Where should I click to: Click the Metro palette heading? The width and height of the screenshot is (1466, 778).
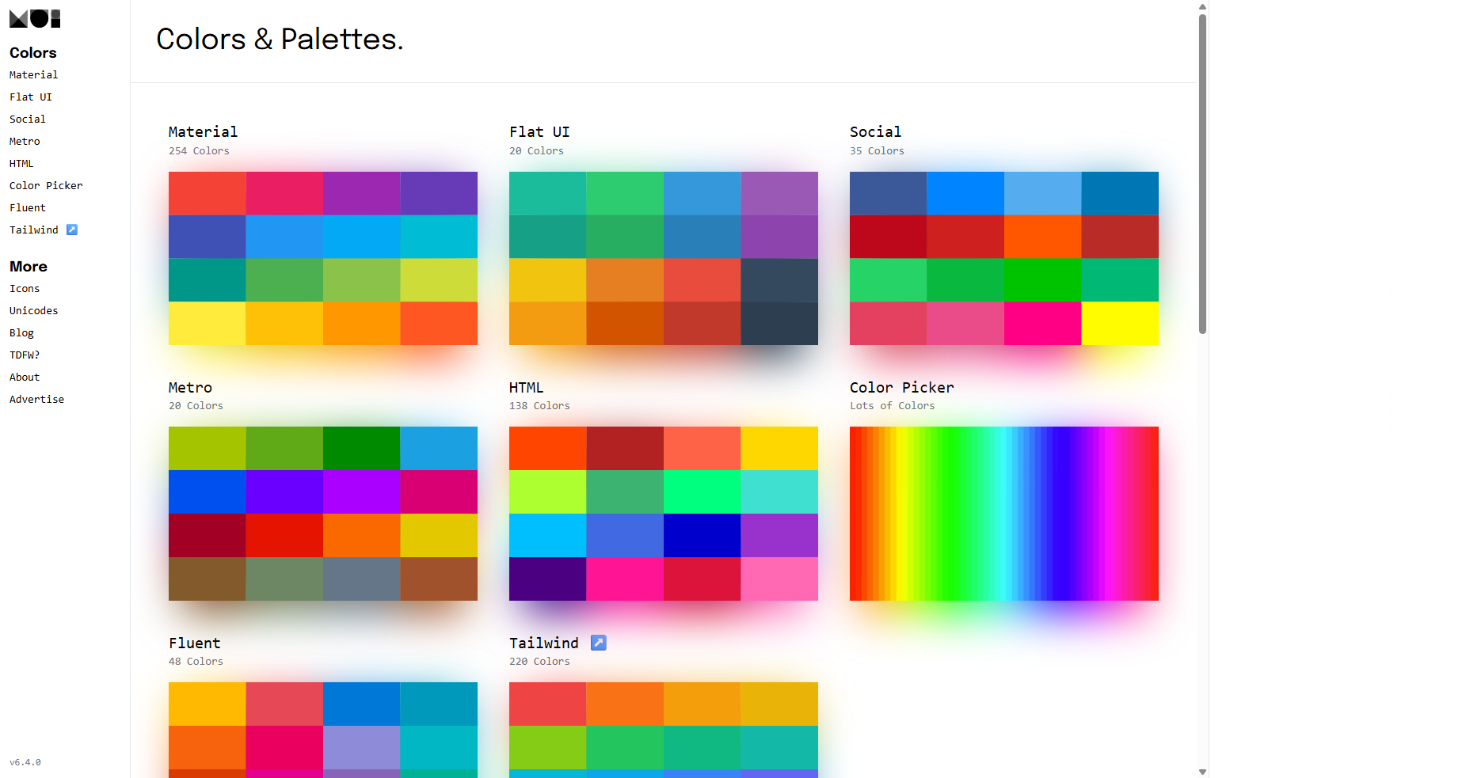pos(190,387)
